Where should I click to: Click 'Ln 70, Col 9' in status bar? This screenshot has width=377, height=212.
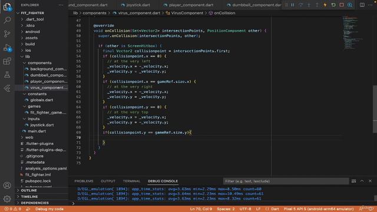click(201, 209)
